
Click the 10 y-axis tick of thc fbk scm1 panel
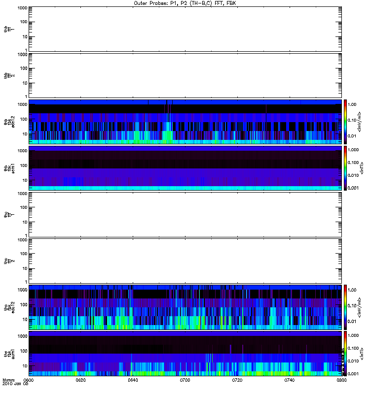tap(25, 366)
